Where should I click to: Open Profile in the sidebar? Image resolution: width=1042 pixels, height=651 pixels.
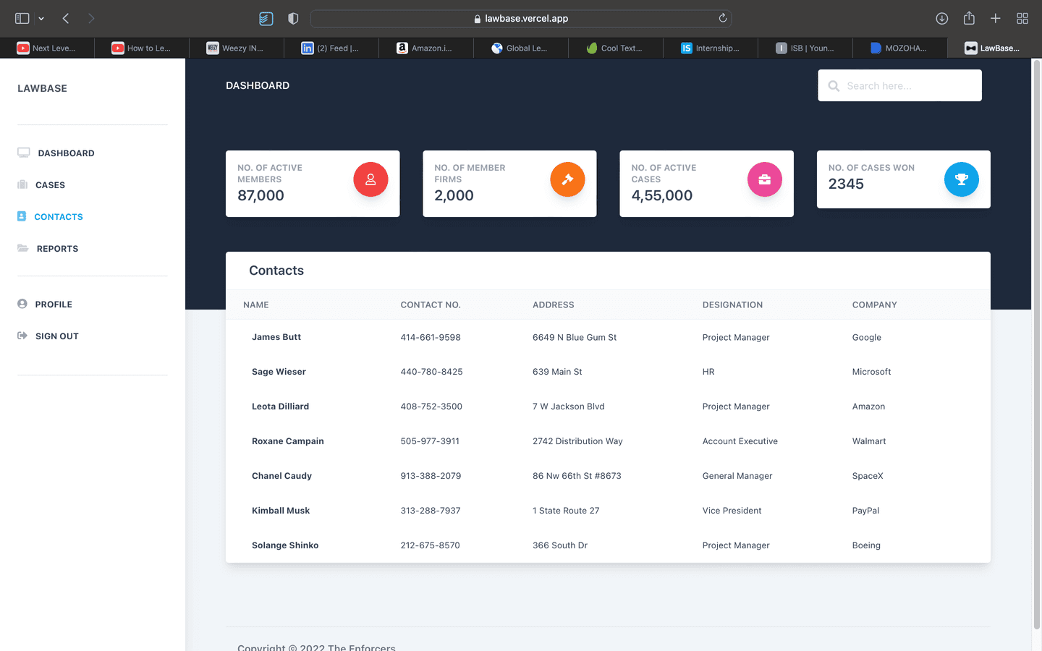coord(54,304)
